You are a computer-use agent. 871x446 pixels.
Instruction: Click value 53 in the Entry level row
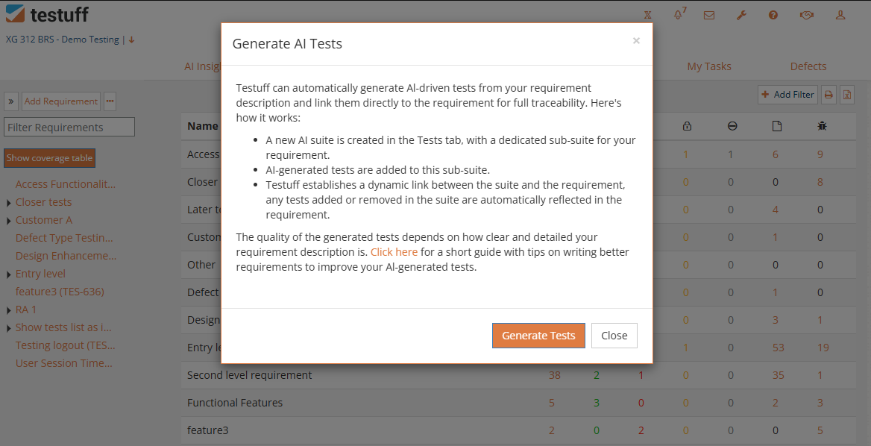point(779,348)
